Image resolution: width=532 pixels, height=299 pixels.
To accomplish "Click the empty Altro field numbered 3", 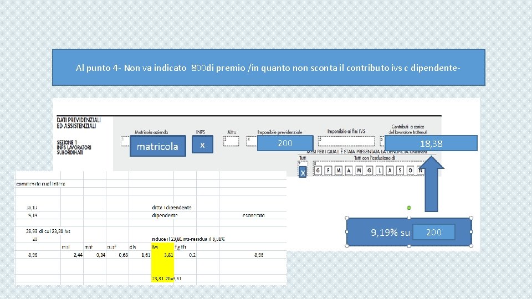I will pyautogui.click(x=231, y=141).
